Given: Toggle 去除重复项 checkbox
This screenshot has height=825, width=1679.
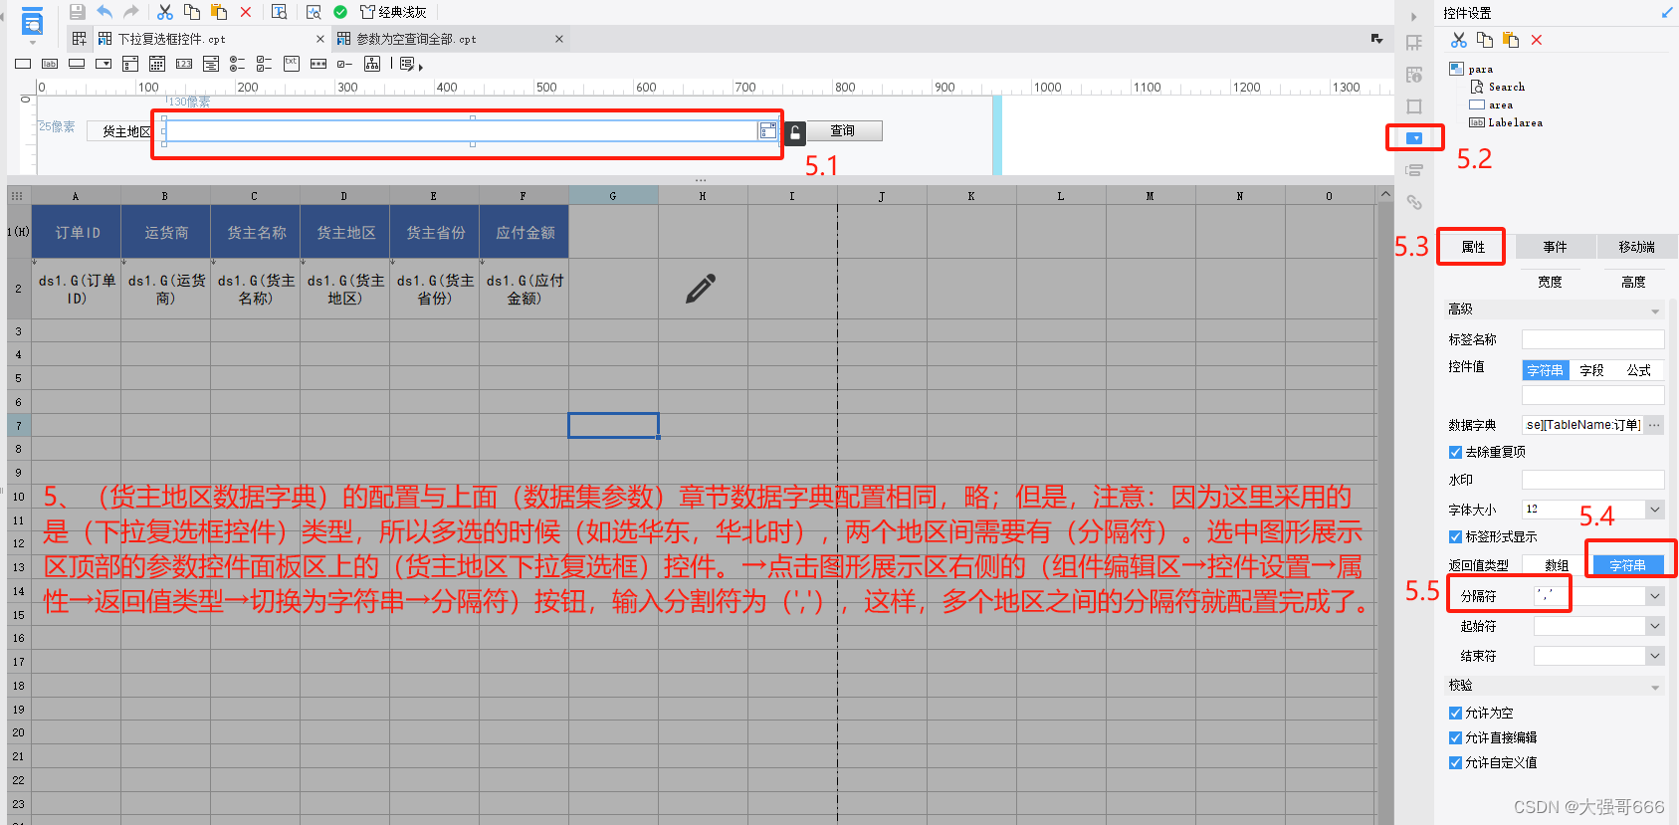Looking at the screenshot, I should point(1455,452).
